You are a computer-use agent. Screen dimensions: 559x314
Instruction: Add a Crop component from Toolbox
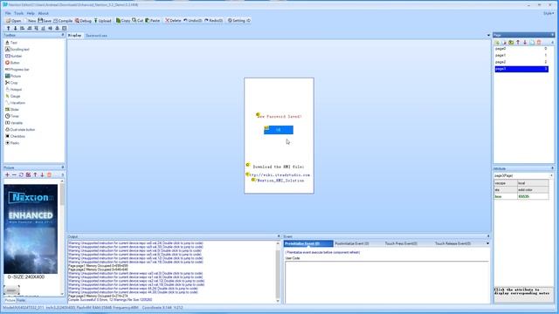point(11,83)
